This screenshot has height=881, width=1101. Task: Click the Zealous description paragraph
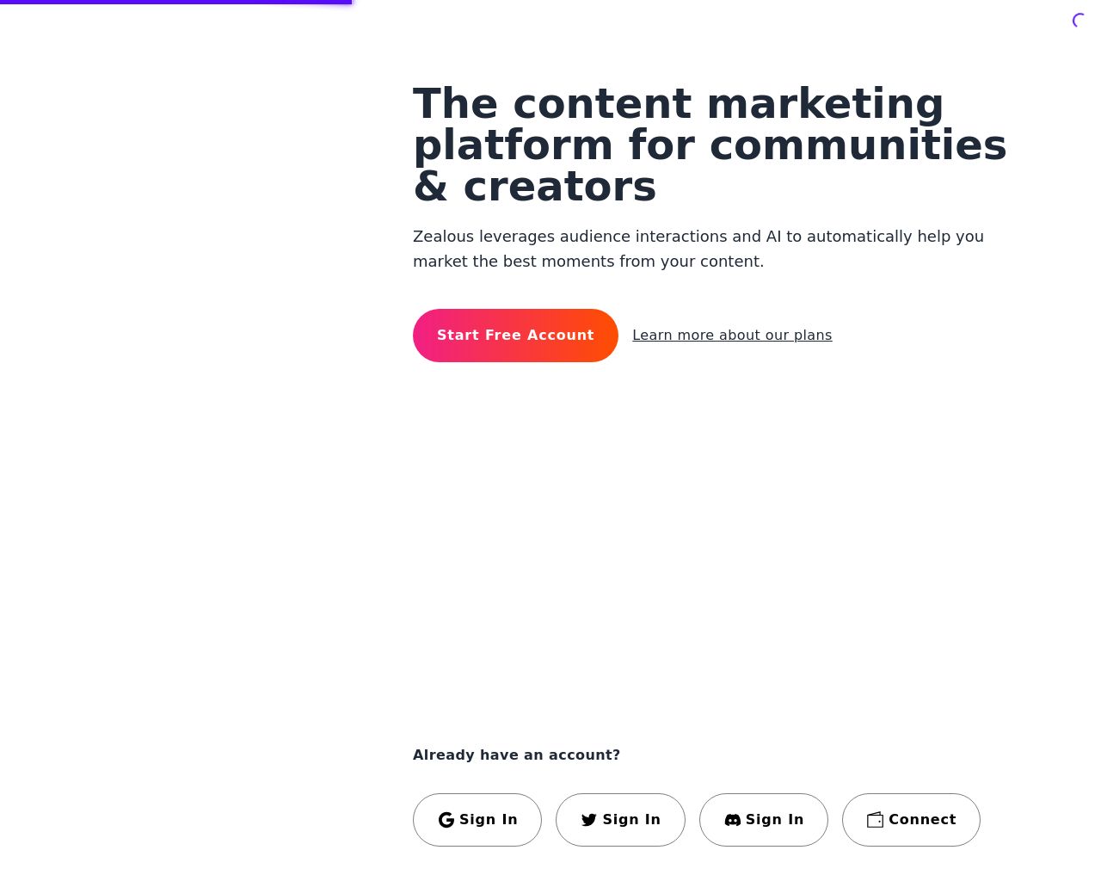(698, 249)
